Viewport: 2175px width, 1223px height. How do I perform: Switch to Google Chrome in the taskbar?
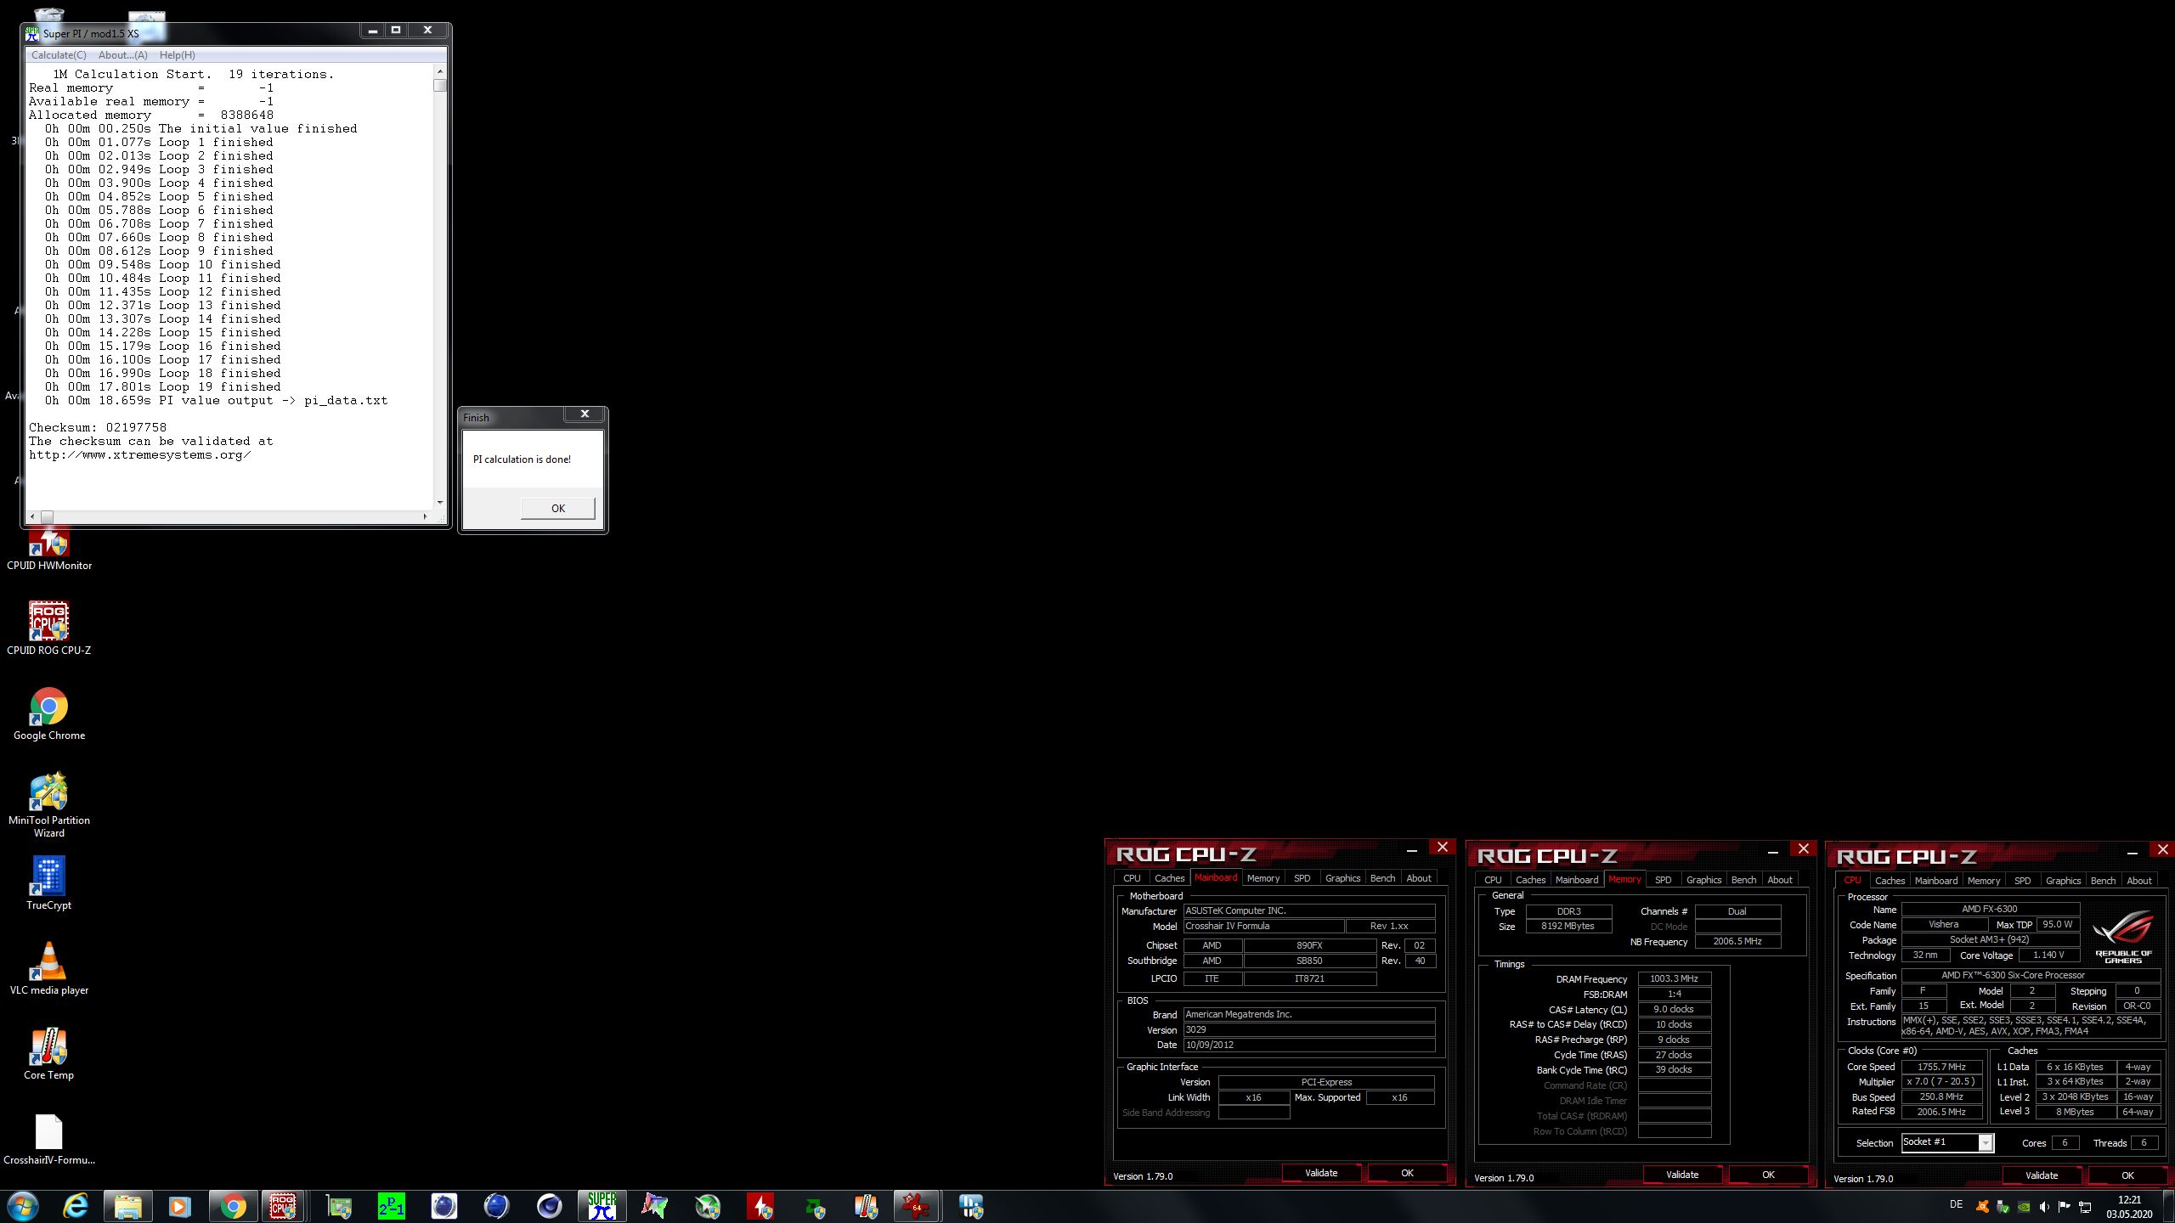(x=232, y=1206)
